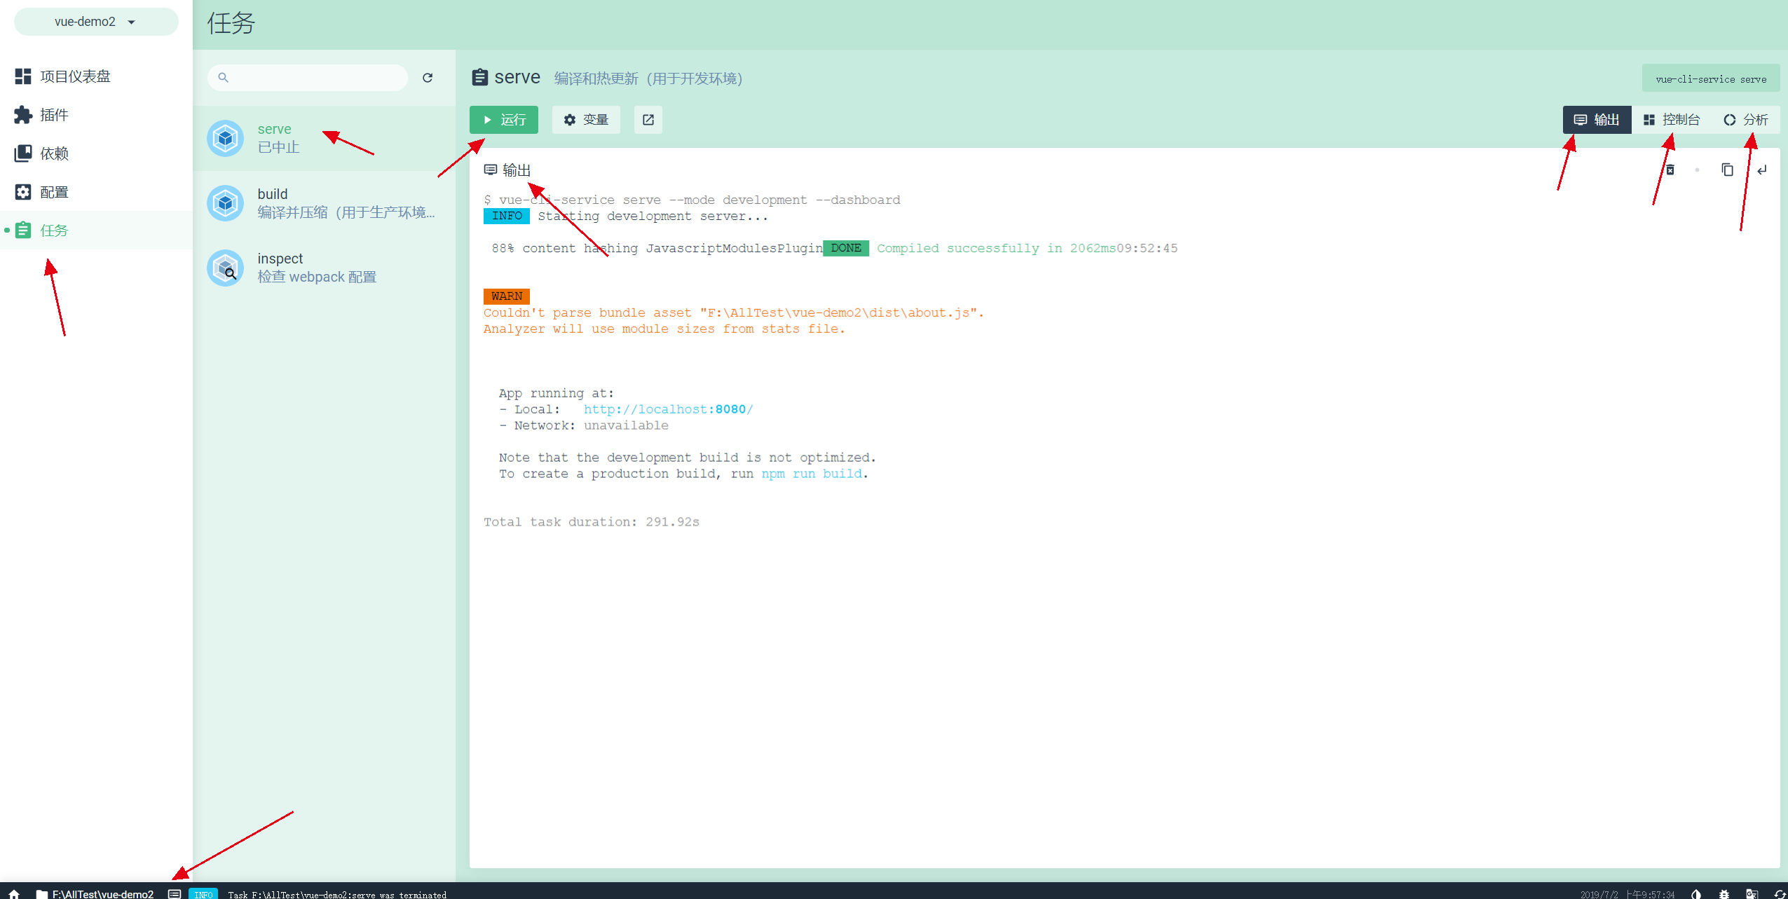Open the localhost:8080 link
Image resolution: width=1788 pixels, height=899 pixels.
[x=668, y=409]
